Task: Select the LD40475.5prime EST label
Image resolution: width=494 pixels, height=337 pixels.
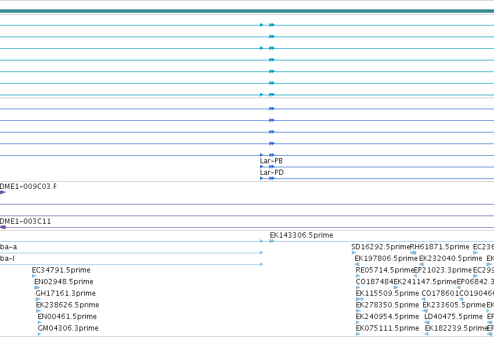Action: pyautogui.click(x=453, y=317)
